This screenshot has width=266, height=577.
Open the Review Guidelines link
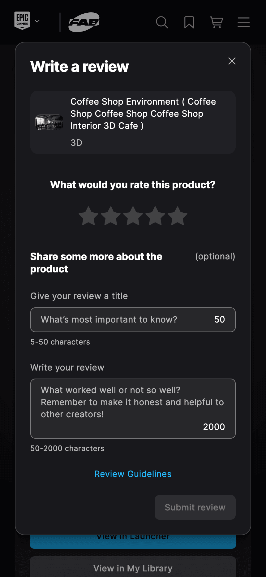133,474
